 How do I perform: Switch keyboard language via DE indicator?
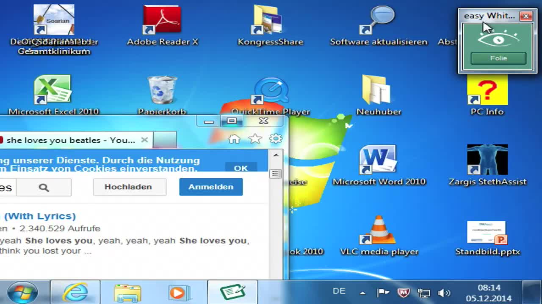[339, 292]
